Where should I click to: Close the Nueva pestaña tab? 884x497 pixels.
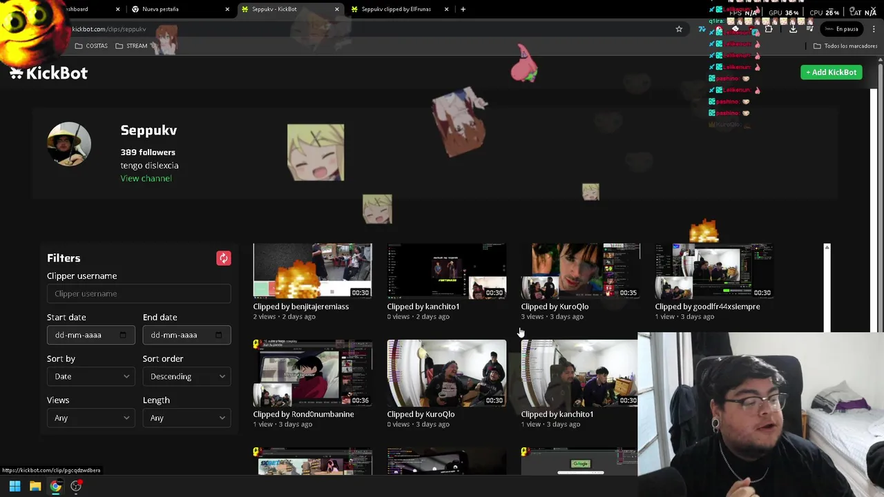click(x=227, y=9)
